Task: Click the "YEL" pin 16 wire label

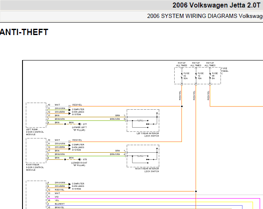Action: pyautogui.click(x=57, y=200)
